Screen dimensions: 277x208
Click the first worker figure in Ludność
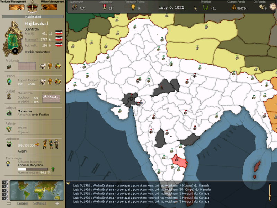[45, 144]
